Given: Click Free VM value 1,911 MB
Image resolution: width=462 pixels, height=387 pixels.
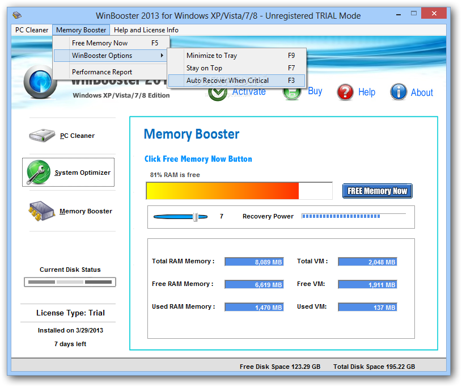Looking at the screenshot, I should (367, 284).
